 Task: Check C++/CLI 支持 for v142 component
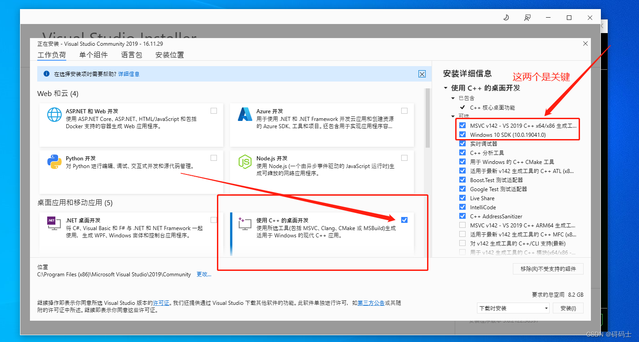click(462, 243)
